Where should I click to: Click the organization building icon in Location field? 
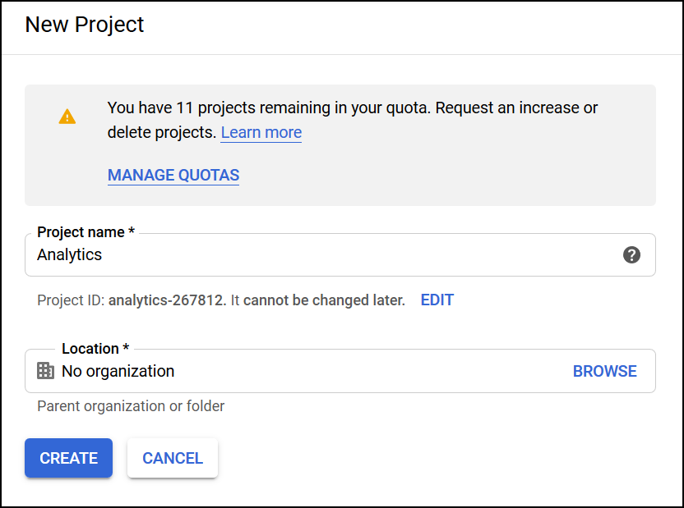click(x=46, y=371)
